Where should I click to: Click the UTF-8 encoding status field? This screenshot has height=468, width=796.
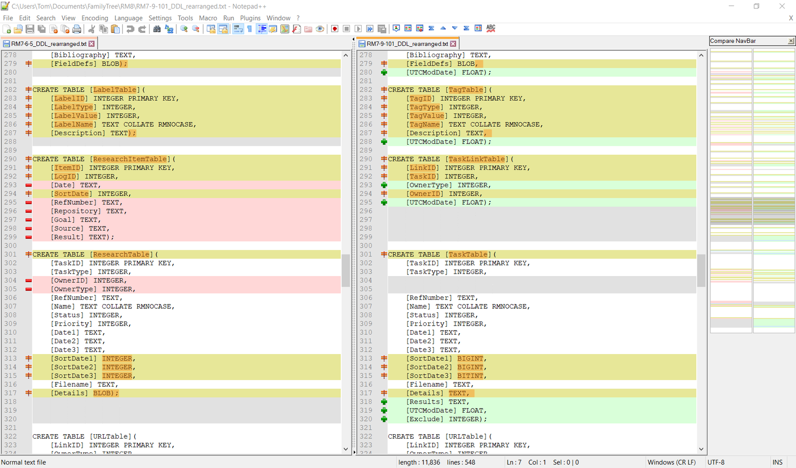(716, 462)
